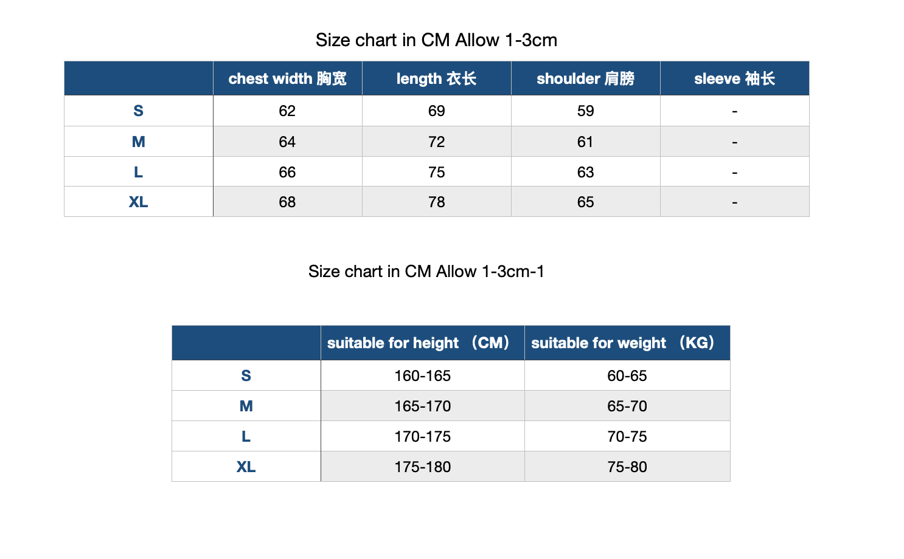Click the 'shoulder 肩膀' column header
904x559 pixels.
pos(585,78)
